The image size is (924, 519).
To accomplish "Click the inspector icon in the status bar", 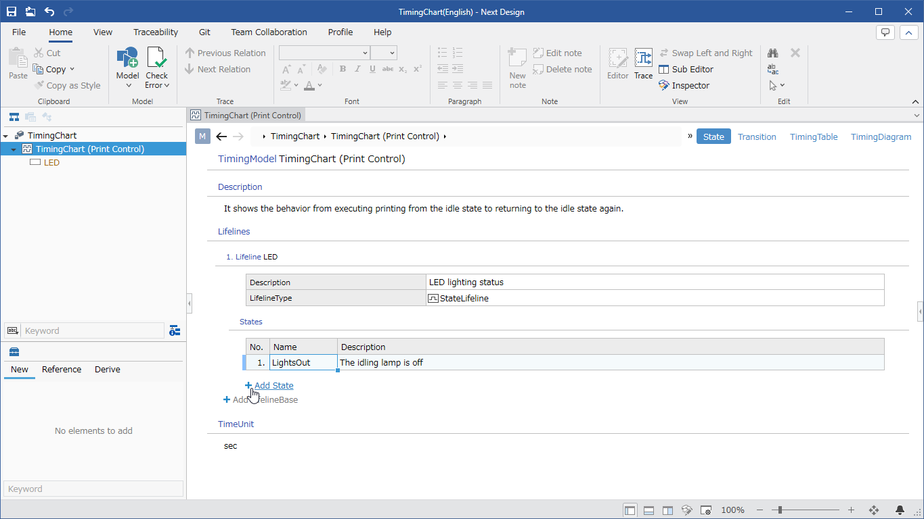I will [x=686, y=510].
